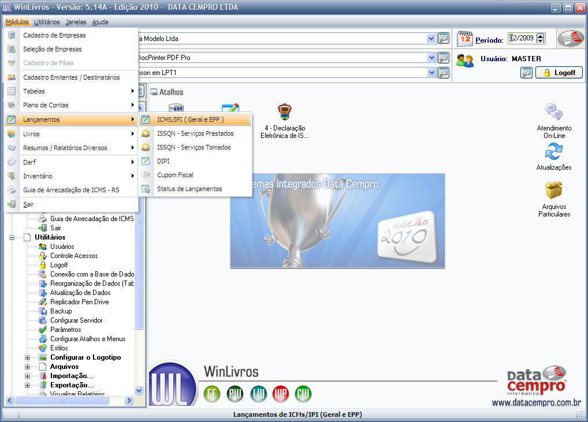
Task: Click the search icon beside the LPT1 printer field
Action: tap(444, 73)
